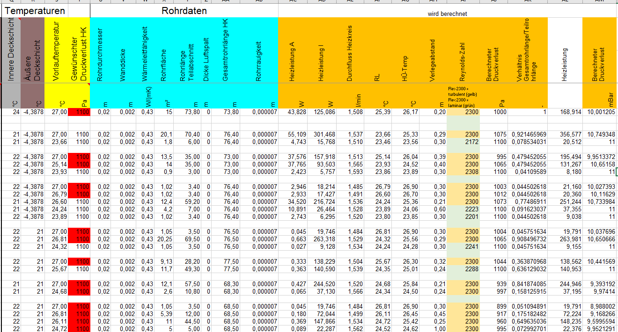Click the Reynolds value 2308
Screen dimensions: 618x332
pyautogui.click(x=463, y=172)
